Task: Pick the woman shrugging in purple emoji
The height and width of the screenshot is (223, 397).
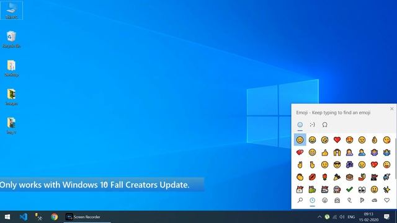Action: 374,152
